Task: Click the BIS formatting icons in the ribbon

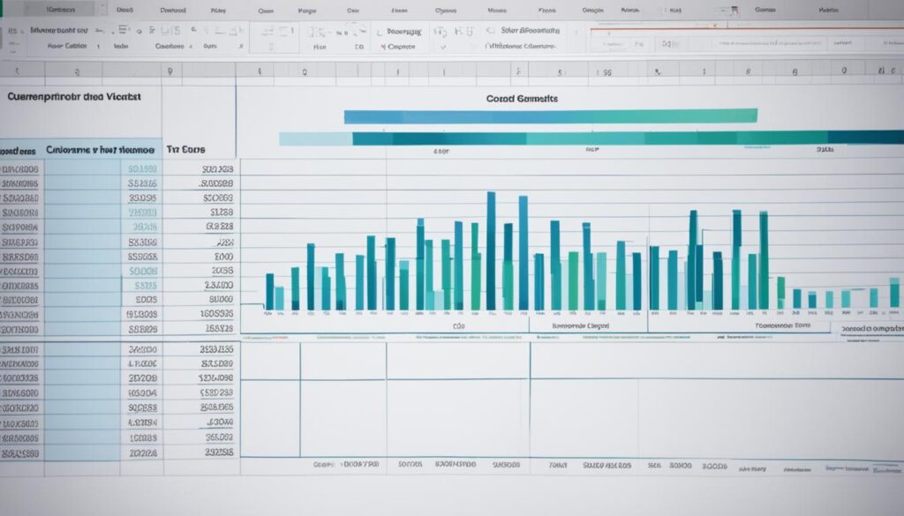Action: pyautogui.click(x=169, y=30)
